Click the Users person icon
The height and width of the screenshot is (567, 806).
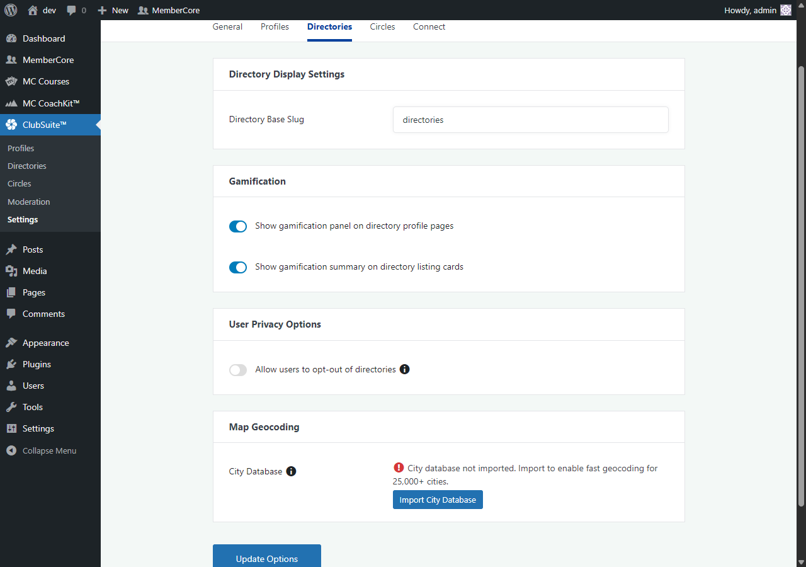click(11, 386)
